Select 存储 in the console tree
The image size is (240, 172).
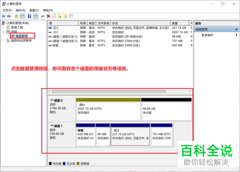(14, 32)
